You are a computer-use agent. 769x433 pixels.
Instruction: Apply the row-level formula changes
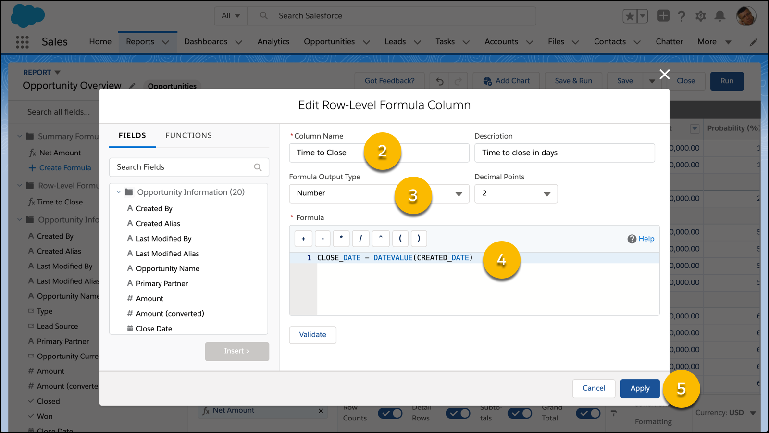point(640,388)
